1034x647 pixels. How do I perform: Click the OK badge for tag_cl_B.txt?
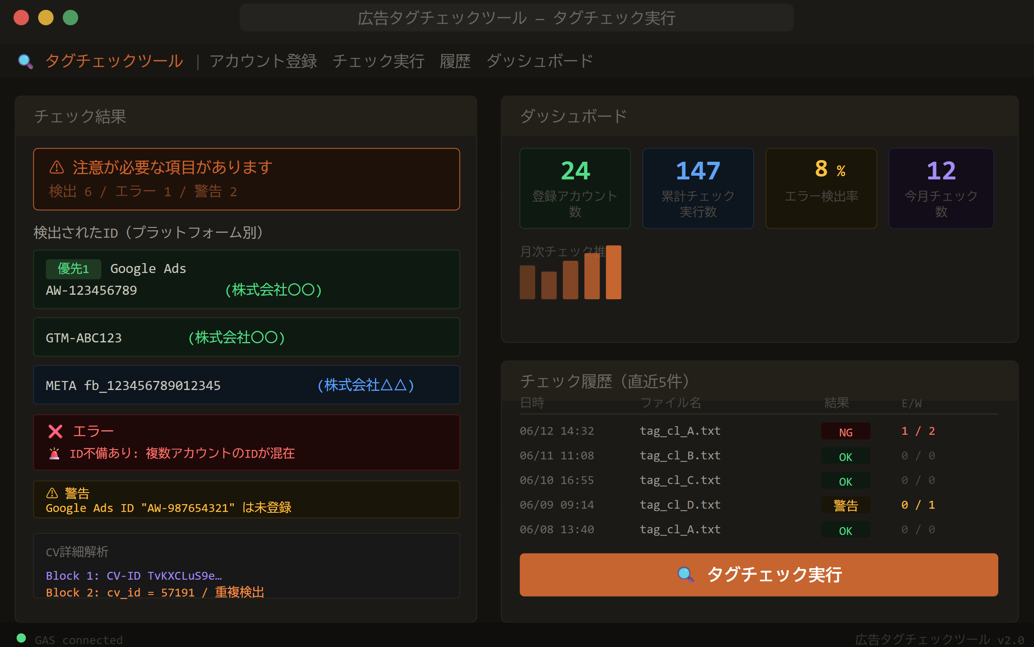845,456
